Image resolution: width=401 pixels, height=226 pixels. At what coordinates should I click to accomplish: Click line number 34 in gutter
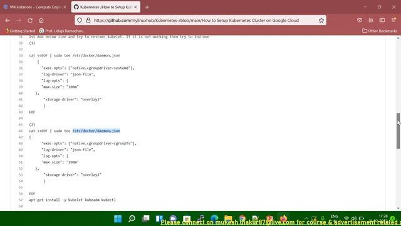tap(21, 55)
